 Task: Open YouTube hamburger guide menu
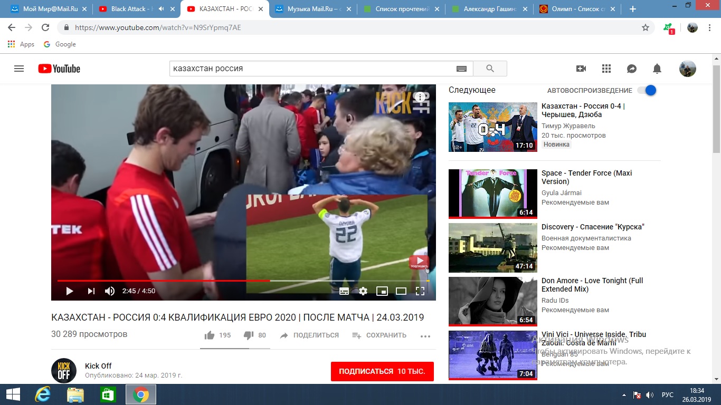(x=19, y=69)
